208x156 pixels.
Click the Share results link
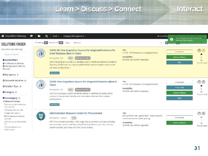point(77,43)
